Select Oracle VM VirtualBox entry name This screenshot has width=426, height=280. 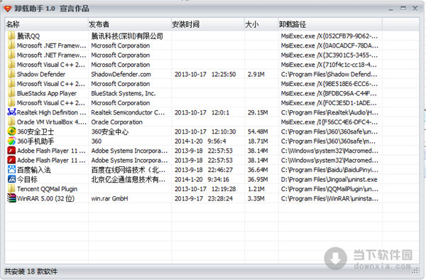pyautogui.click(x=52, y=122)
